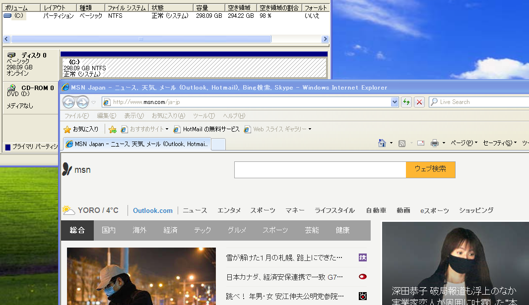Expand the ページ(P) dropdown menu
Viewport: 529px width, 305px height.
point(464,143)
